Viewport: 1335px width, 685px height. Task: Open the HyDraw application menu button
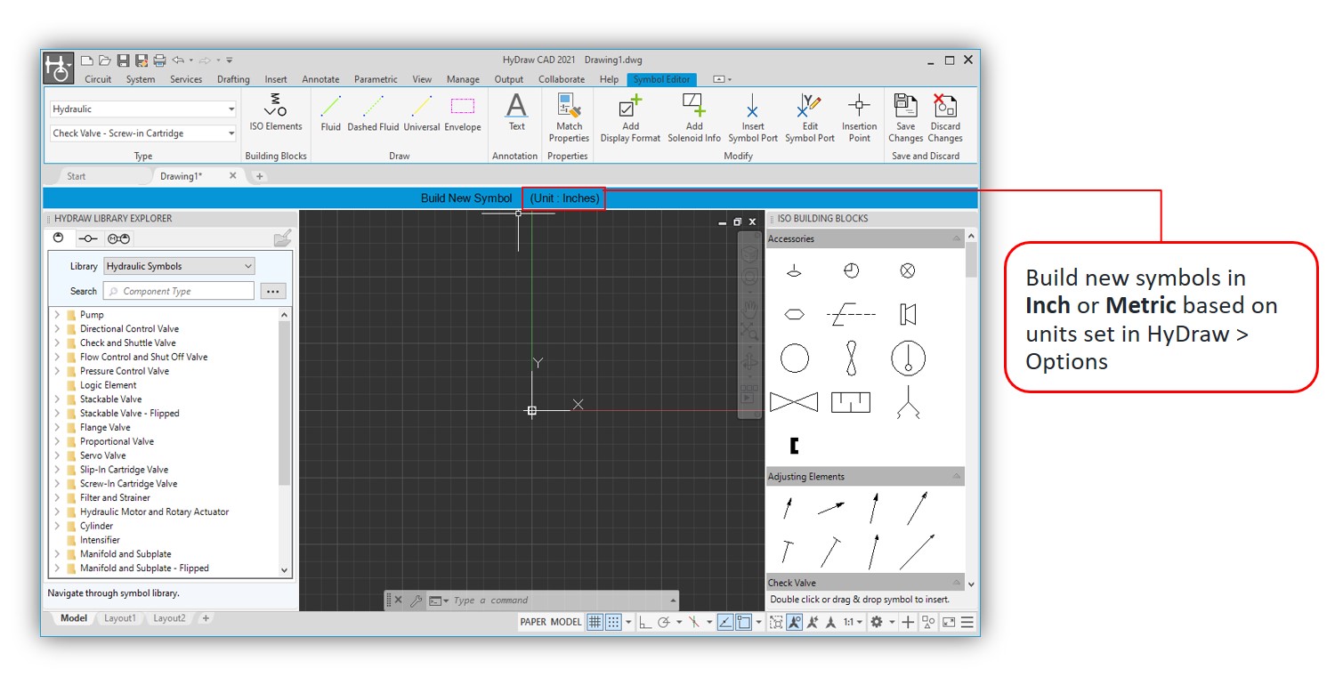[x=59, y=68]
